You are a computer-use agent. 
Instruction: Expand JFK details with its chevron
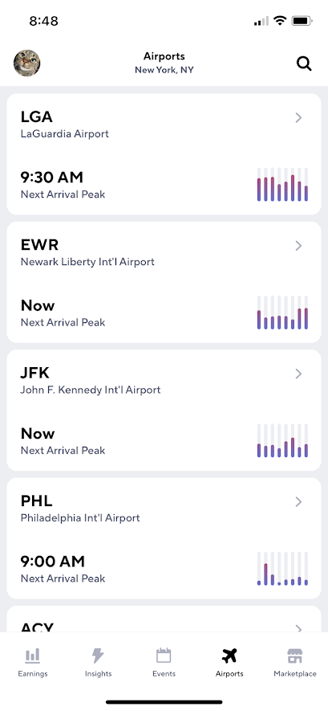pyautogui.click(x=298, y=374)
